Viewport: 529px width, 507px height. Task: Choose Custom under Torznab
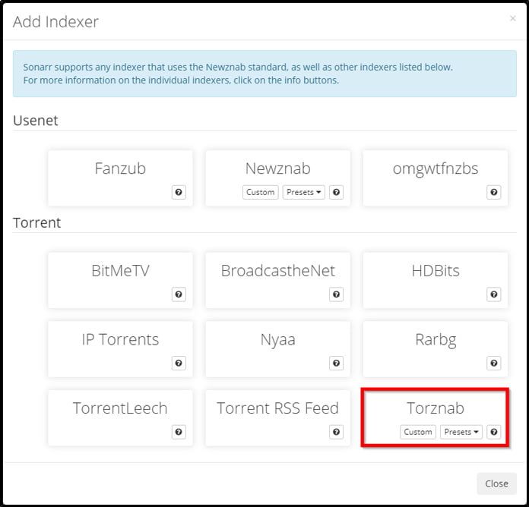[418, 432]
